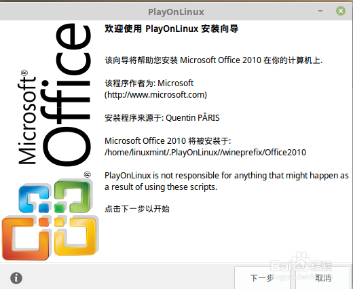Screen dimensions: 353x289
Task: Click the Microsoft Office logo image
Action: pyautogui.click(x=50, y=141)
